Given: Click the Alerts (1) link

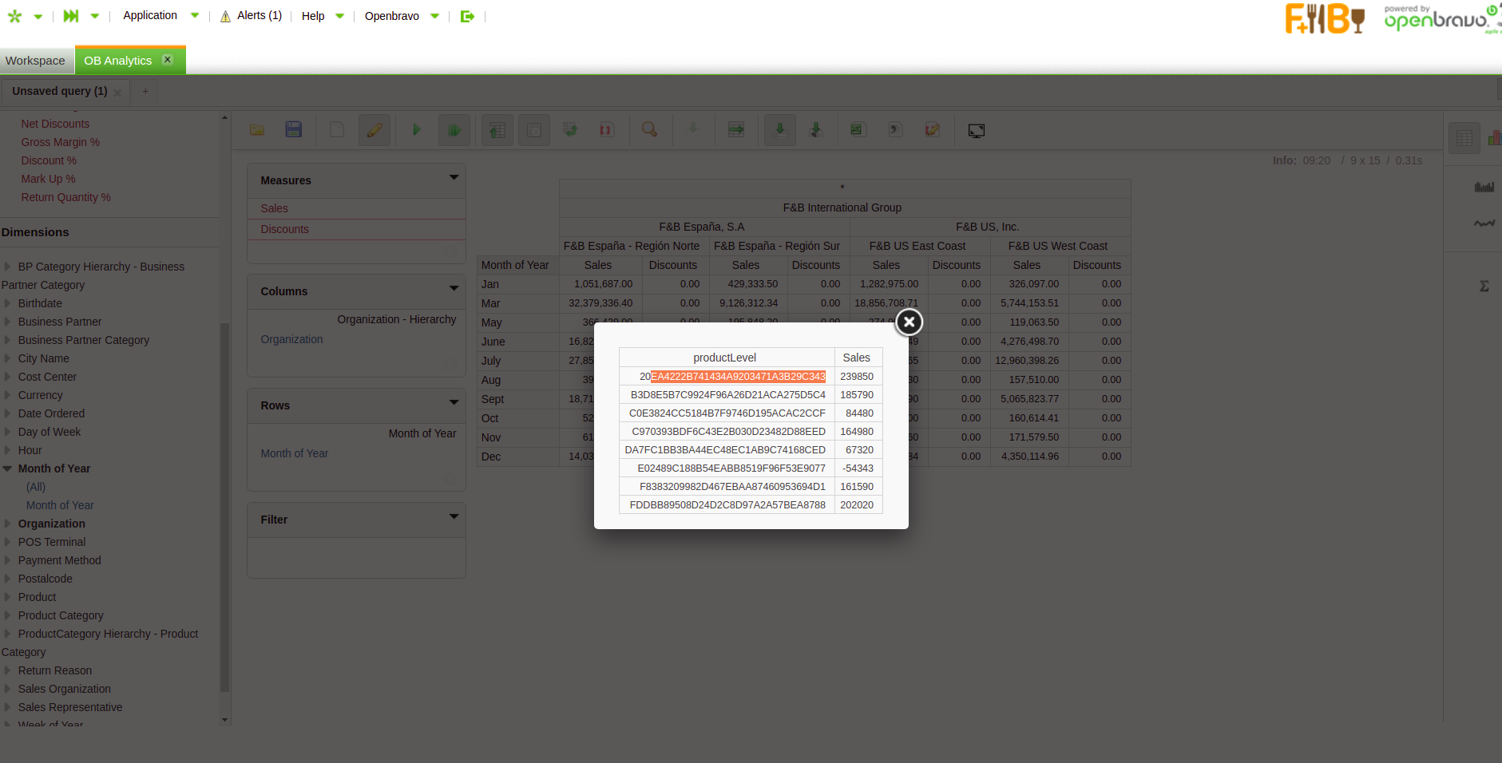Looking at the screenshot, I should pos(259,15).
